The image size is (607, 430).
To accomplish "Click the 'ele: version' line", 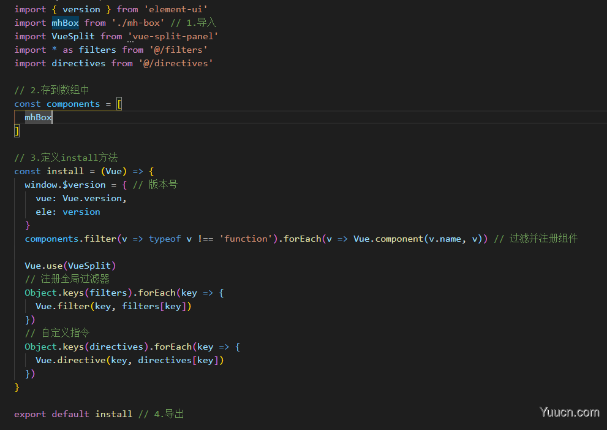I will point(68,212).
